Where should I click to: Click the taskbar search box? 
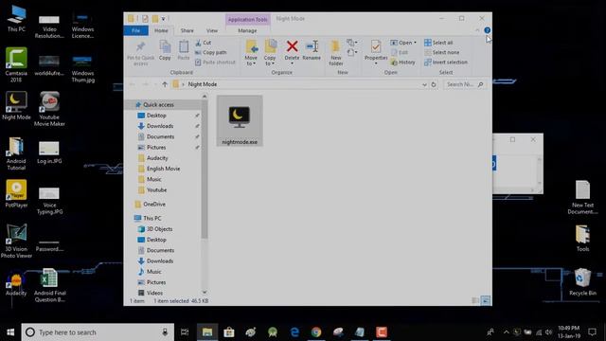click(98, 332)
